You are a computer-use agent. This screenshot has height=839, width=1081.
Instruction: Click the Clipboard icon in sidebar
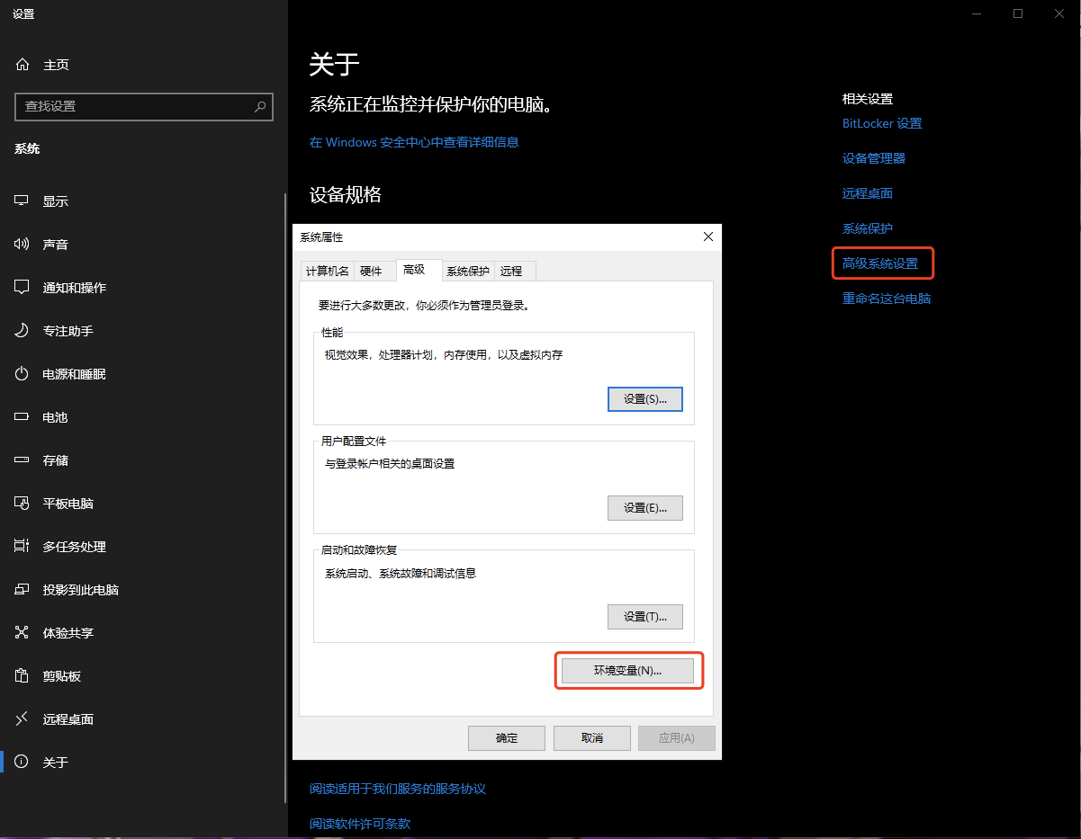[x=23, y=676]
